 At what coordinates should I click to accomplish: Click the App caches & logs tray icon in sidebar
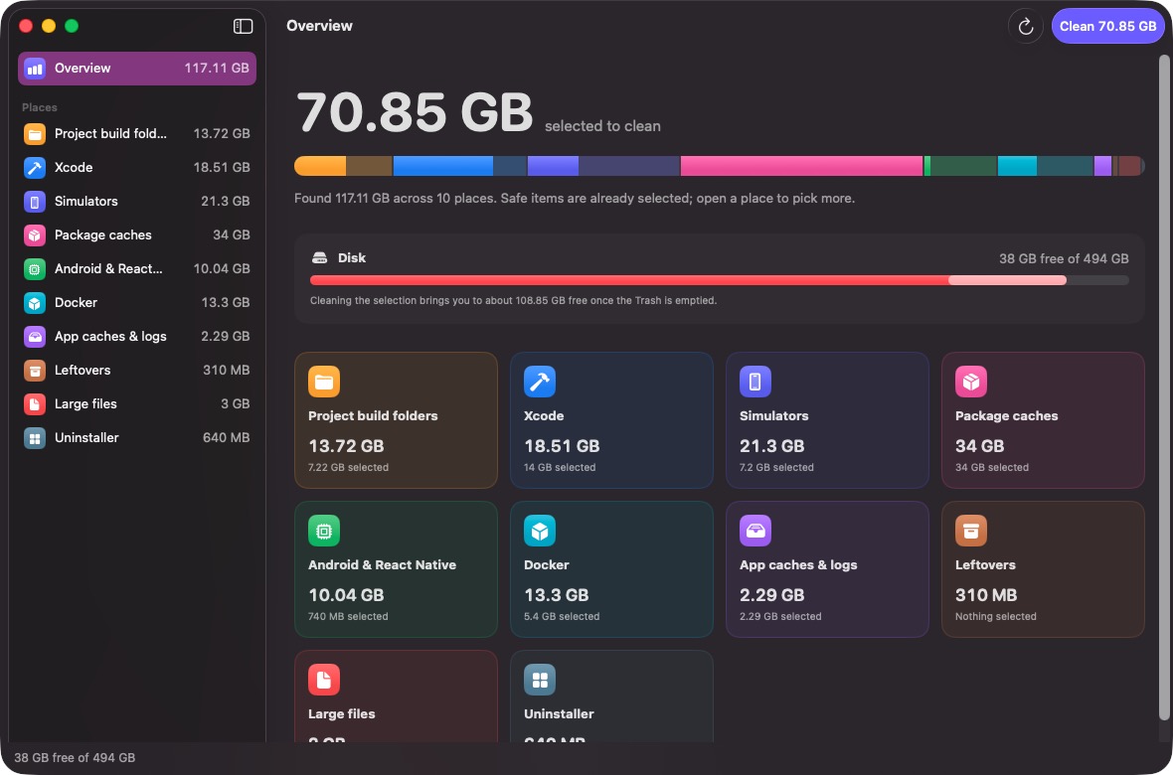tap(35, 337)
